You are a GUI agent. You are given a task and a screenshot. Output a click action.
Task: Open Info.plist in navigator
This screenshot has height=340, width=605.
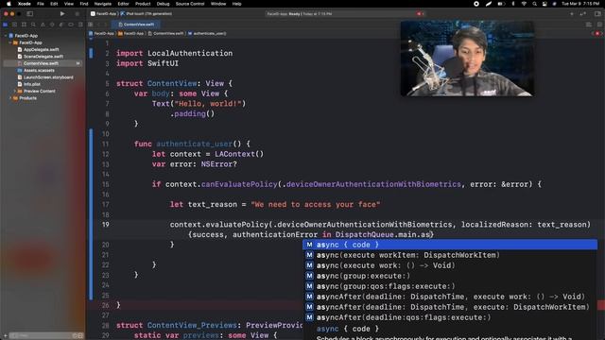click(x=31, y=84)
